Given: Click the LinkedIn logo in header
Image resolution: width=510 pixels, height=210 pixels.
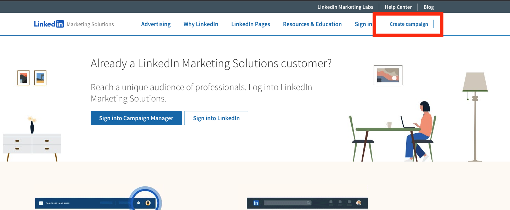Looking at the screenshot, I should pyautogui.click(x=49, y=24).
